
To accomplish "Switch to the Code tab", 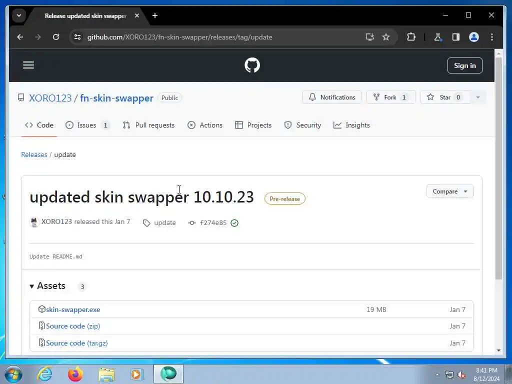I will point(39,125).
